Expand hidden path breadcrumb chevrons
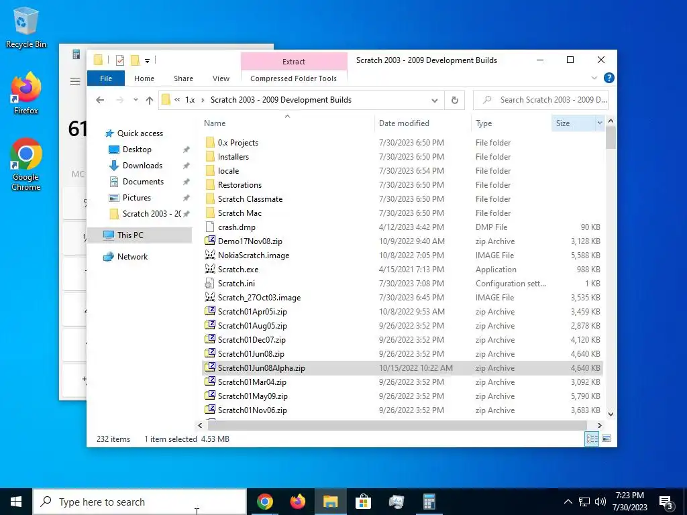Viewport: 687px width, 515px height. [x=177, y=100]
